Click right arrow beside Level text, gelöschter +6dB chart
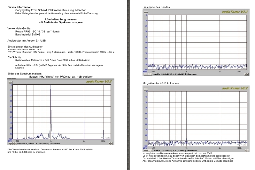The height and width of the screenshot is (170, 255). [x=151, y=151]
